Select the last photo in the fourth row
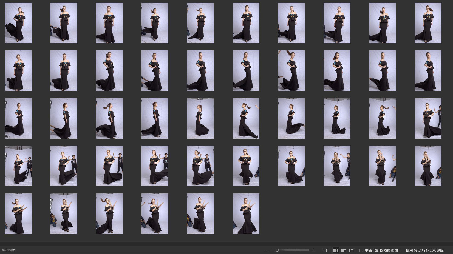This screenshot has height=254, width=453. [428, 166]
